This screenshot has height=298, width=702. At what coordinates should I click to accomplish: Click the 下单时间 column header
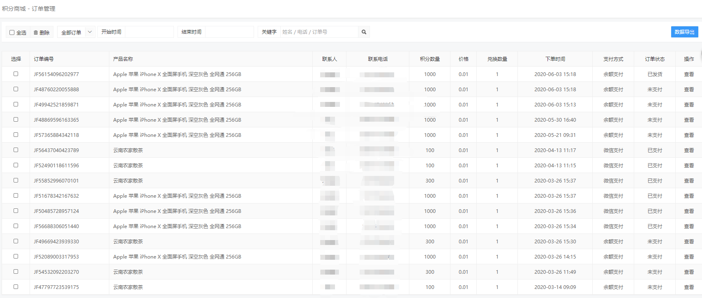click(555, 59)
